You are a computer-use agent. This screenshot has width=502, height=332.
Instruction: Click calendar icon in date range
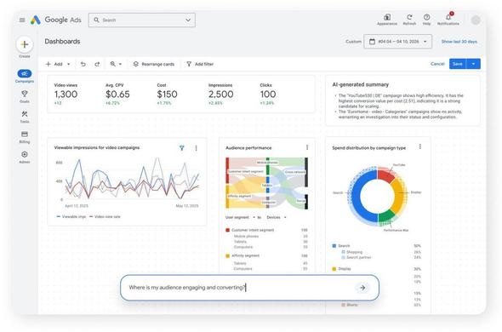[x=372, y=42]
